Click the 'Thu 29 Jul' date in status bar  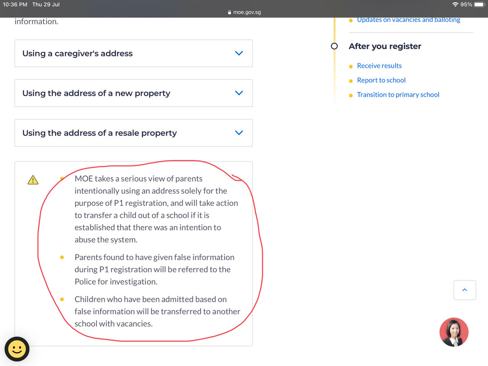coord(46,5)
